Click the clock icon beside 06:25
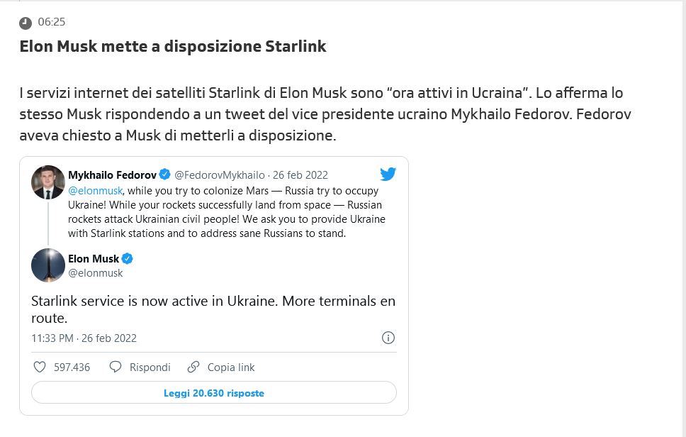Image resolution: width=686 pixels, height=437 pixels. [26, 23]
